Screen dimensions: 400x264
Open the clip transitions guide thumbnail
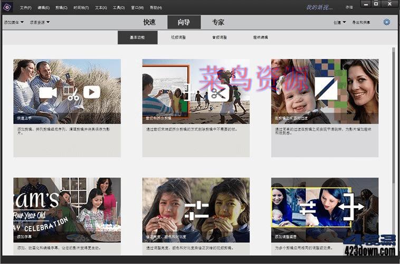[x=325, y=91]
